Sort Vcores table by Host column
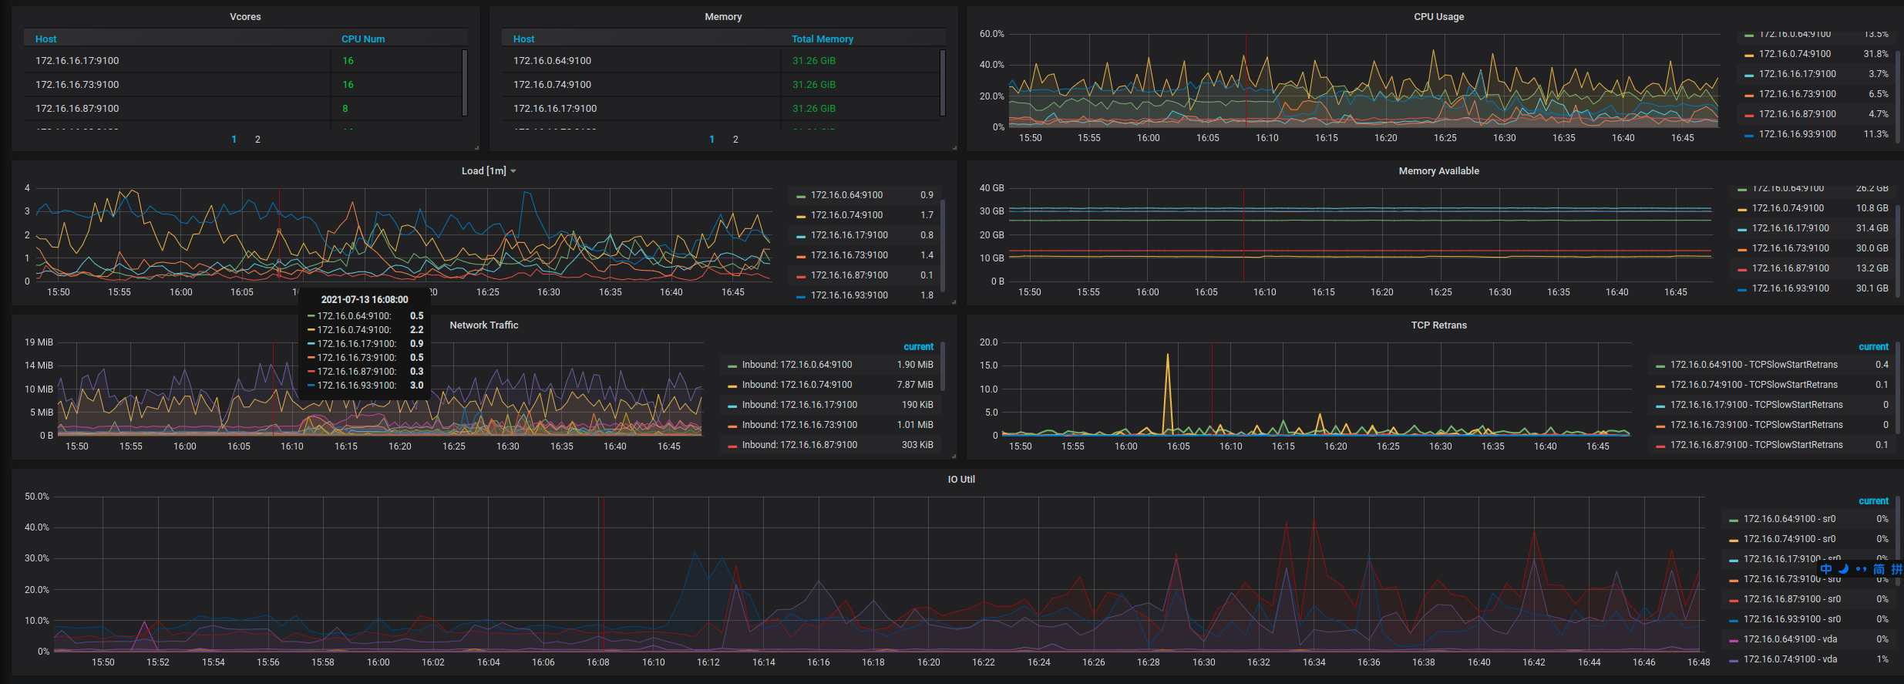The width and height of the screenshot is (1904, 684). pyautogui.click(x=46, y=39)
